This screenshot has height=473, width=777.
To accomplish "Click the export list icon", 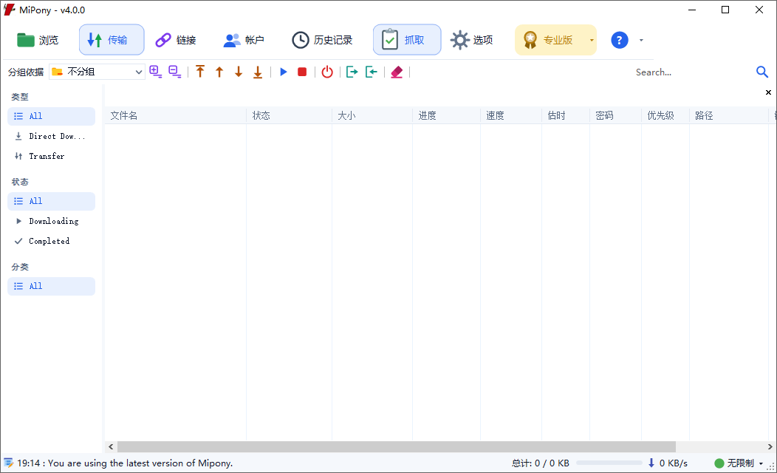I will pos(352,72).
